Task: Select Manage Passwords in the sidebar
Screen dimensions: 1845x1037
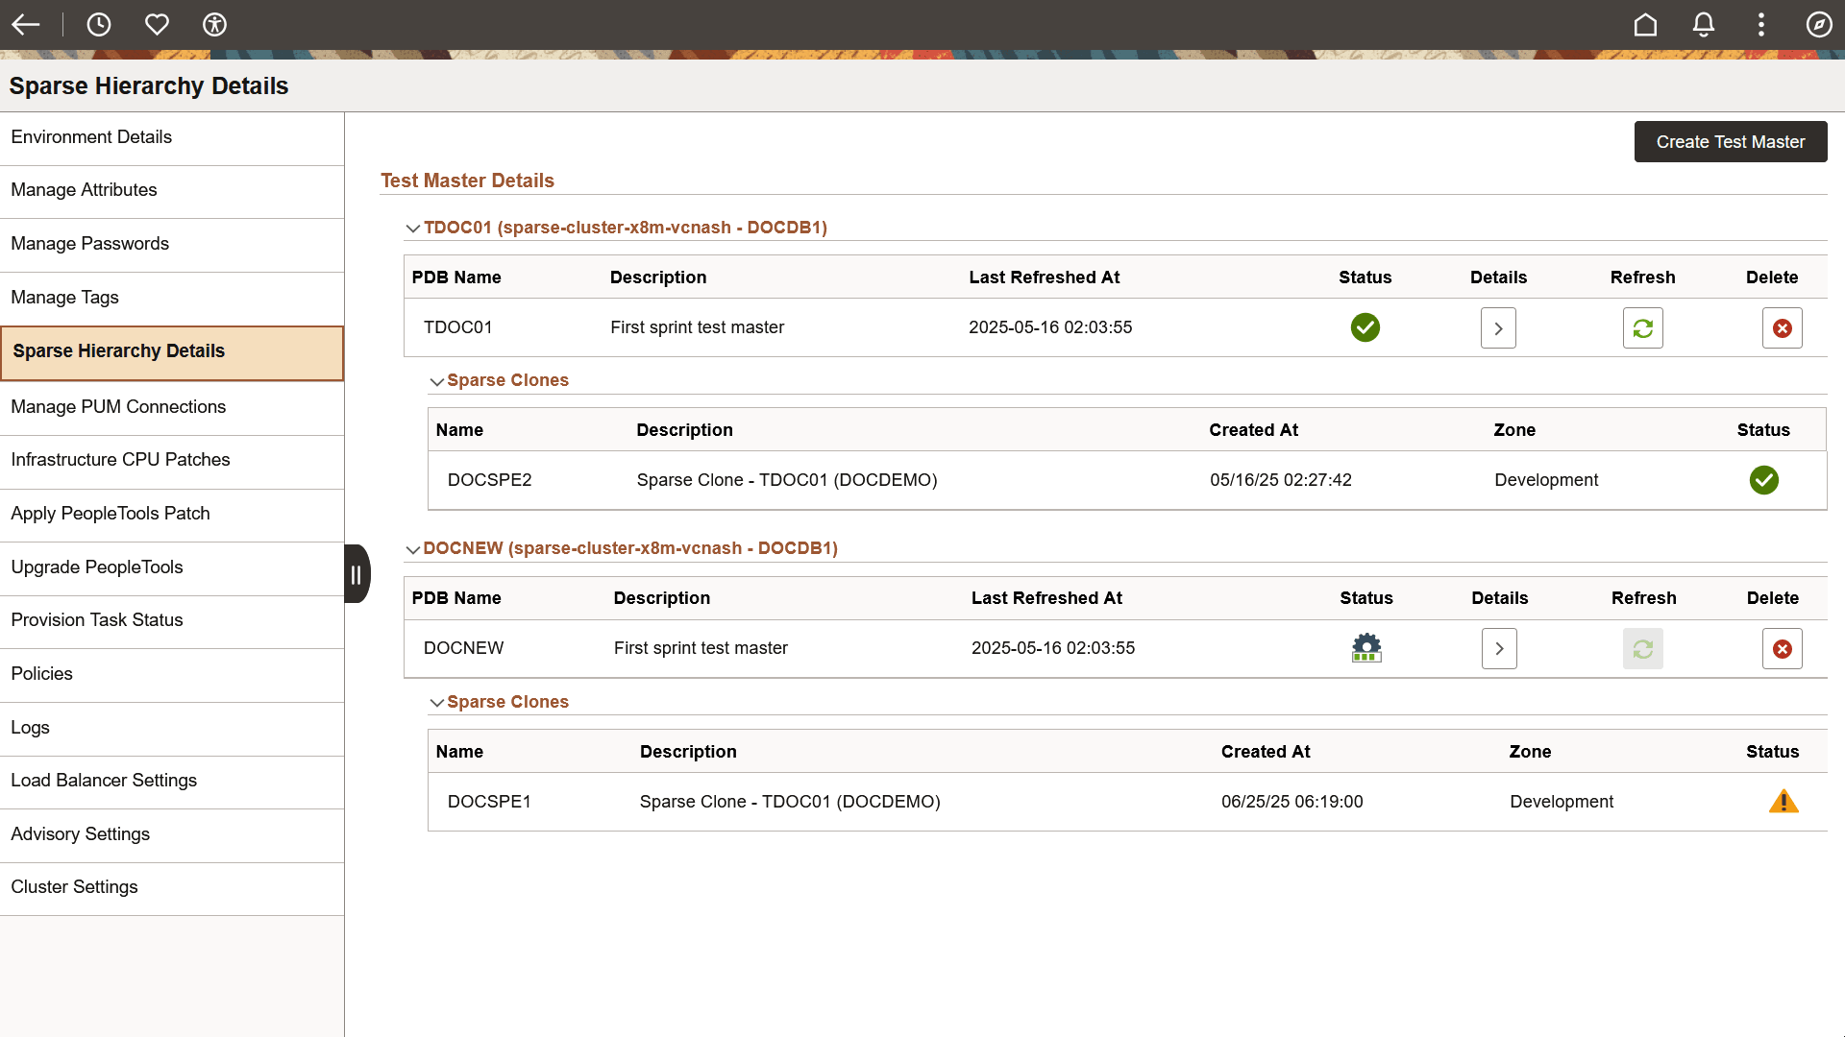Action: pos(89,243)
